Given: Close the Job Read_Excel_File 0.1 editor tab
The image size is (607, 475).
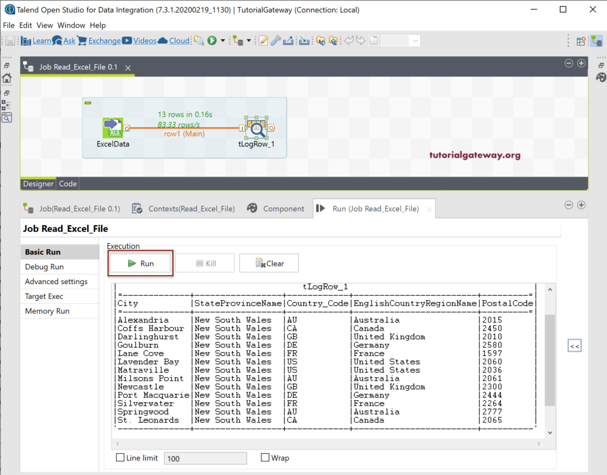Looking at the screenshot, I should pos(128,68).
